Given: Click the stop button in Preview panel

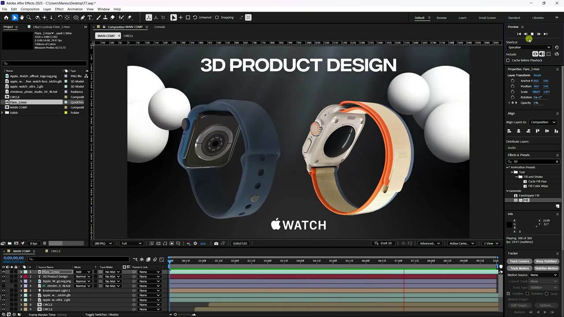Looking at the screenshot, I should [532, 34].
